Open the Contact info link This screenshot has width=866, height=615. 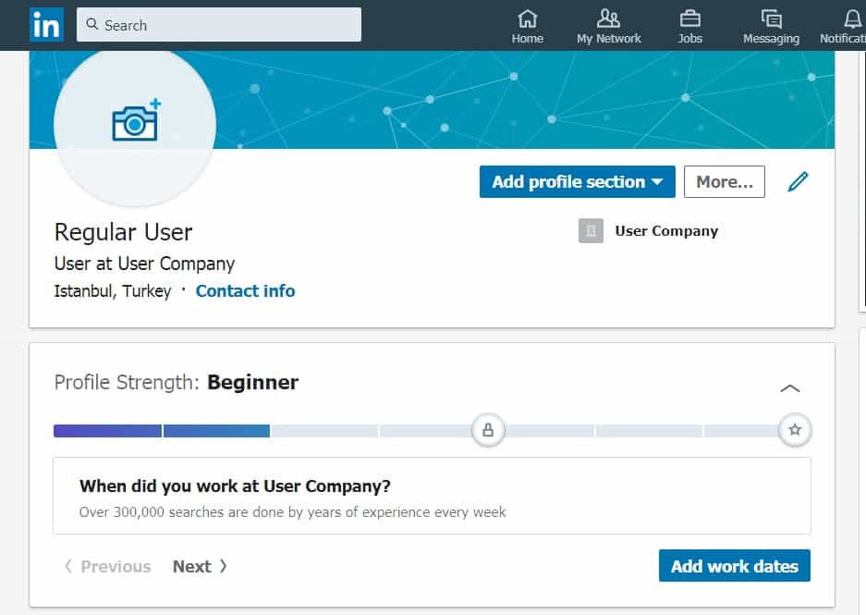tap(245, 291)
